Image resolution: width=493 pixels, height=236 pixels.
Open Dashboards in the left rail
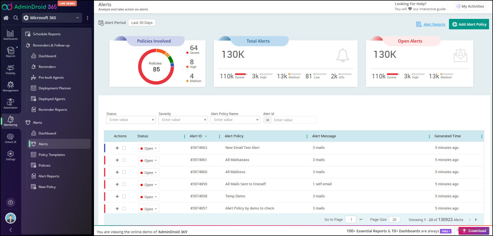10,35
